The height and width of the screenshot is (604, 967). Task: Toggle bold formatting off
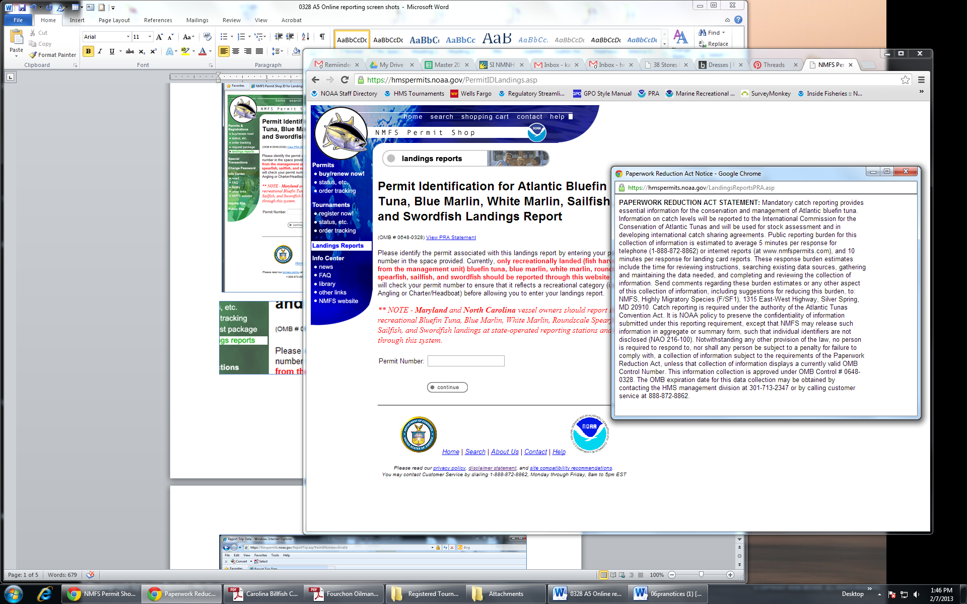88,51
